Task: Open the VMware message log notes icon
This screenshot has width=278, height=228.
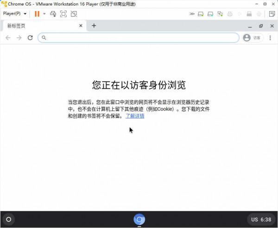Action: 272,14
